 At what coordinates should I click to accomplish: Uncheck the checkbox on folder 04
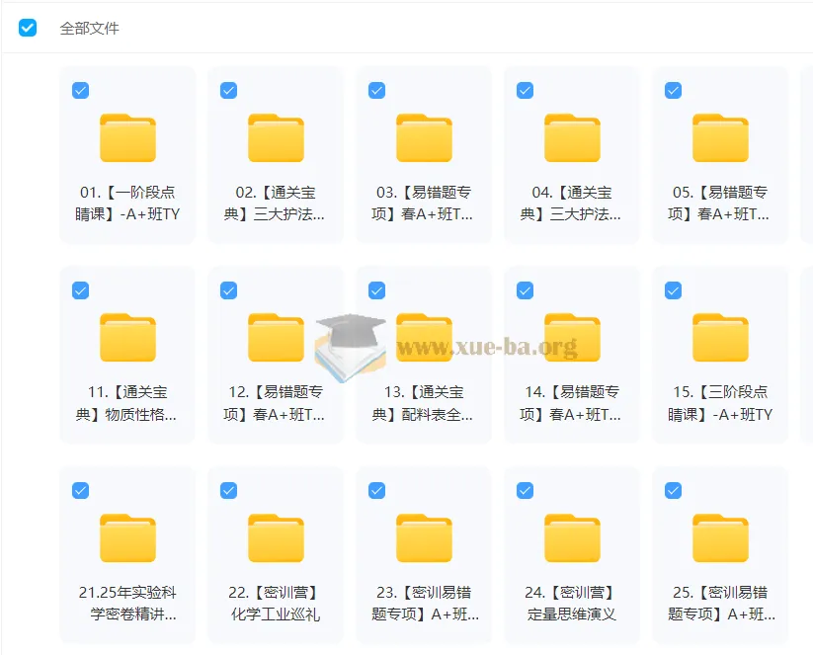[525, 91]
